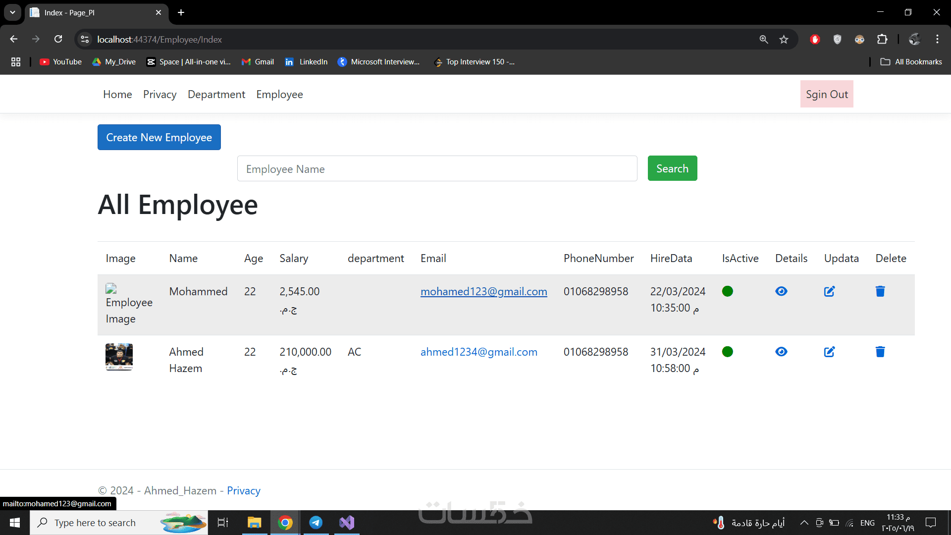Open the Chrome three-dot menu
Image resolution: width=951 pixels, height=535 pixels.
[x=937, y=39]
